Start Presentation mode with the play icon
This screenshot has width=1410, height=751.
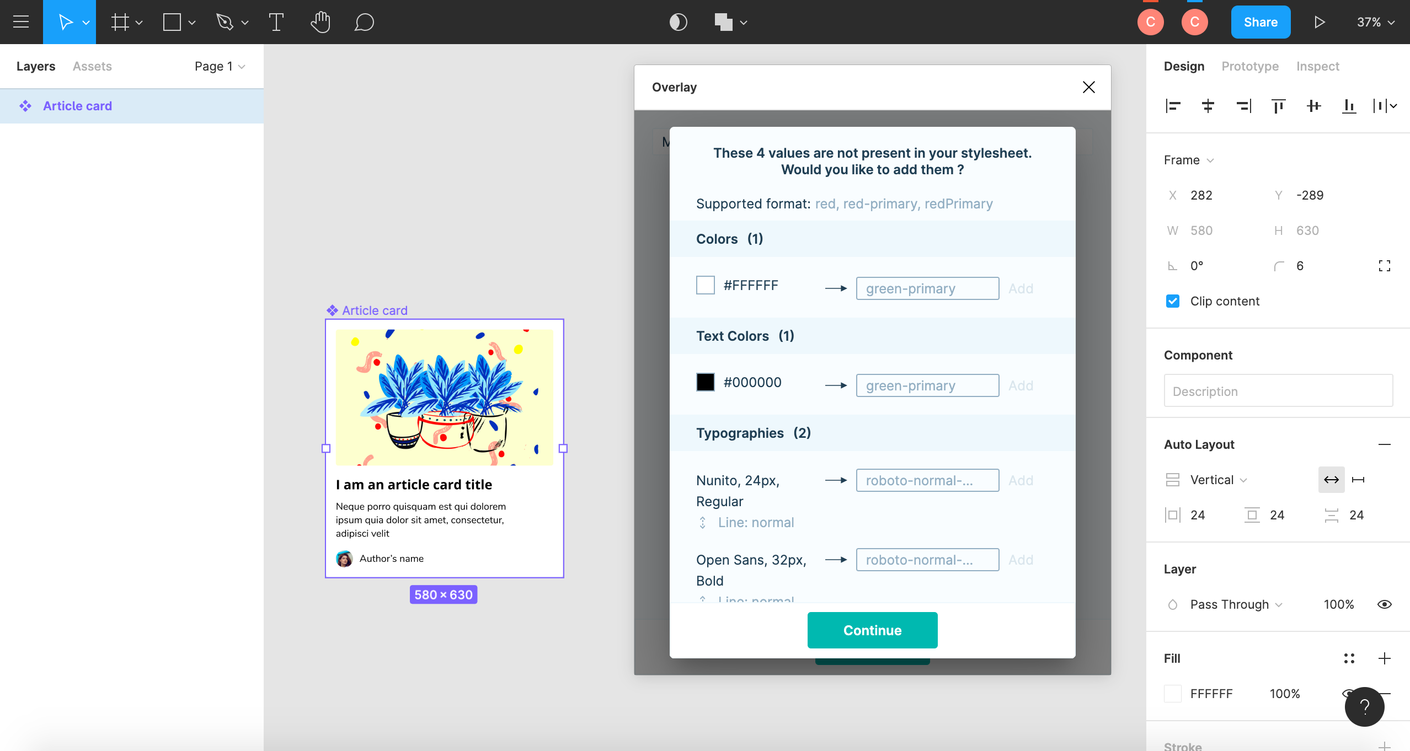pos(1320,22)
